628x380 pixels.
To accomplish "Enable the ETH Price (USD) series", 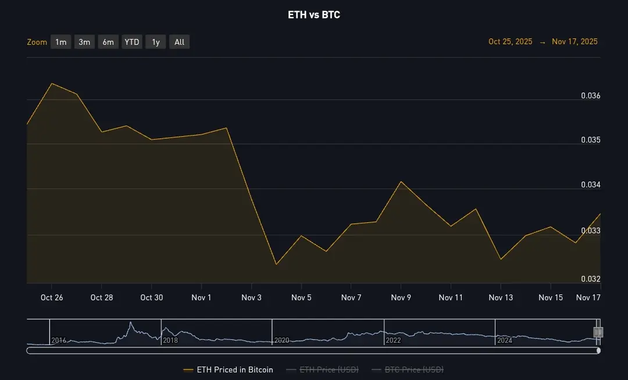I will 329,370.
